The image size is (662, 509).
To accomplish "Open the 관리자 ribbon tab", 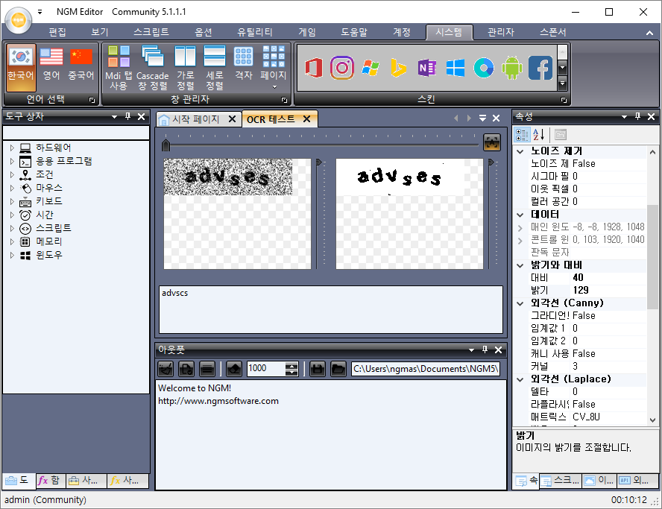I will click(501, 32).
